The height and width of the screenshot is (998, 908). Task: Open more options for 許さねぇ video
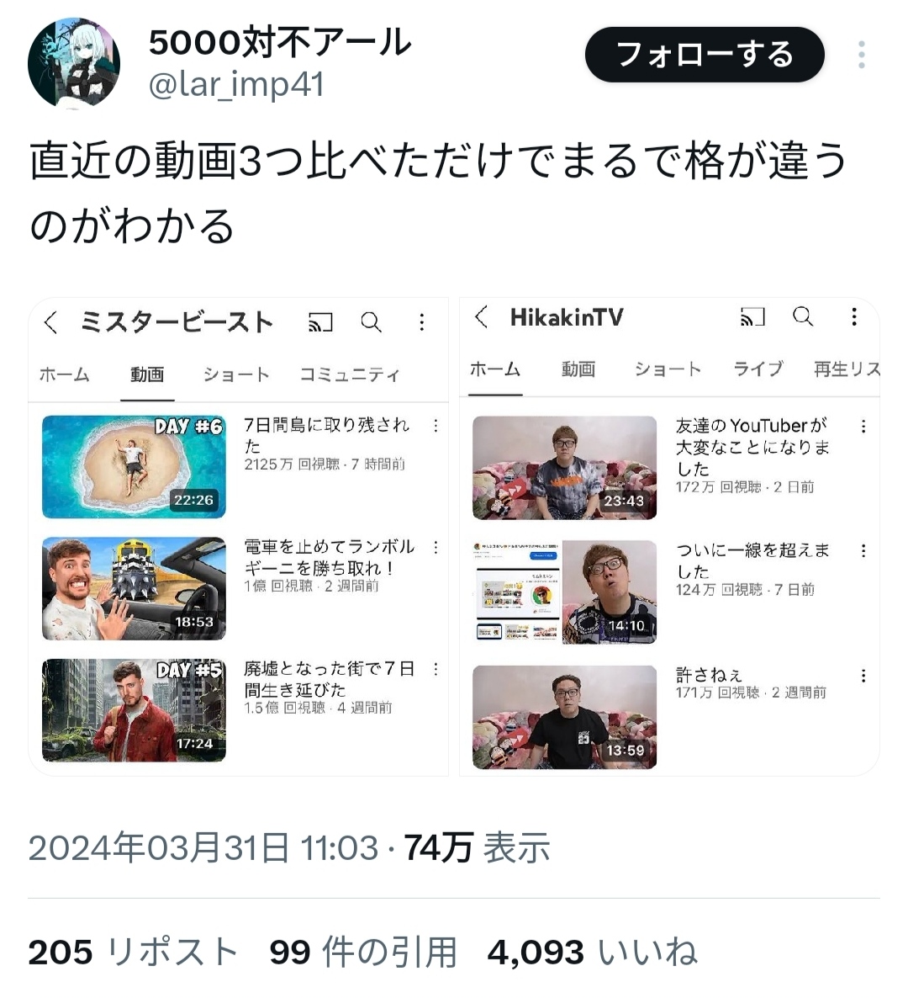click(x=863, y=676)
